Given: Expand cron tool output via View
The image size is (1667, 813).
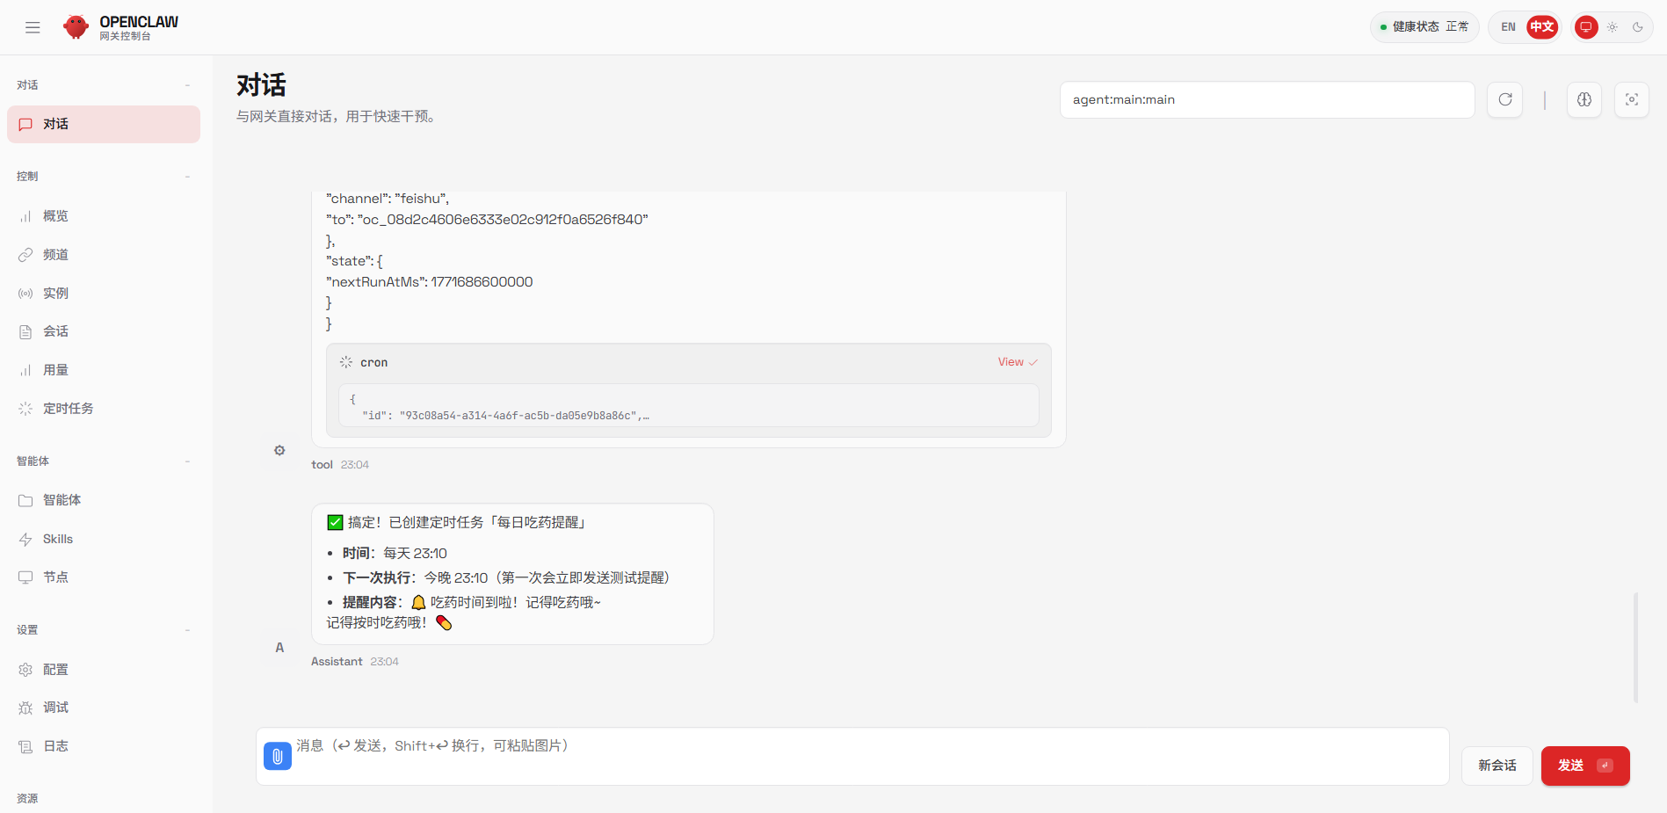Looking at the screenshot, I should [1017, 362].
